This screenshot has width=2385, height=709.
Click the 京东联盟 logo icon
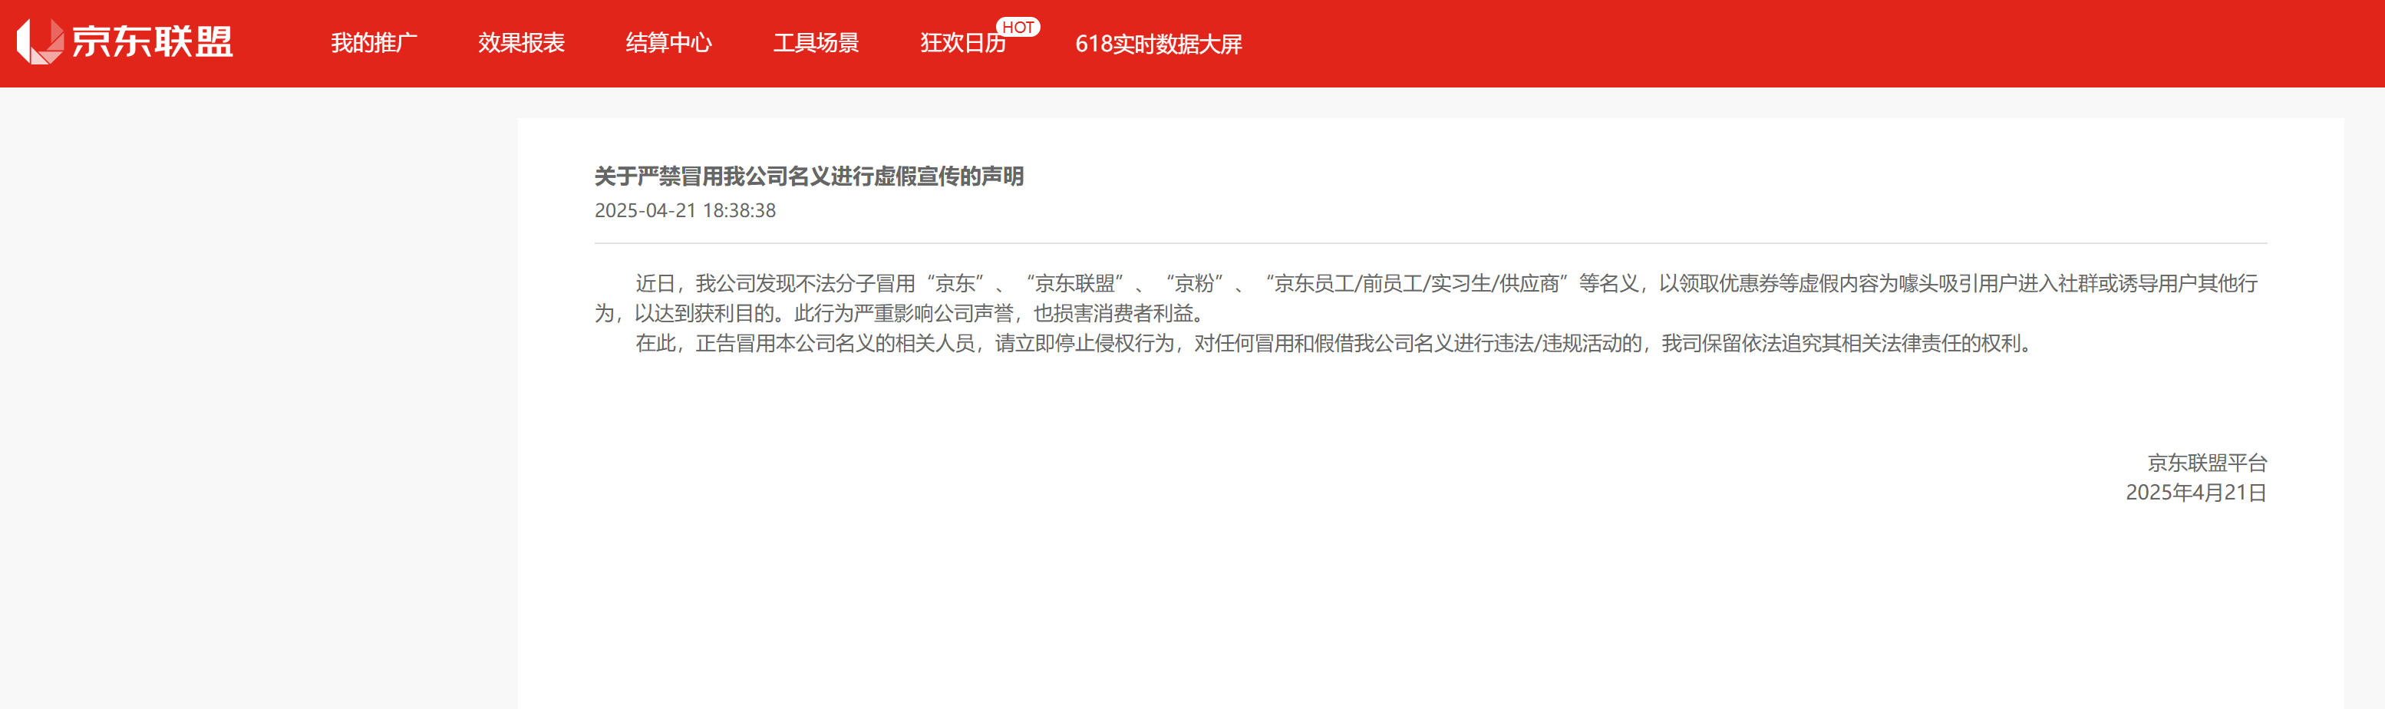point(40,41)
